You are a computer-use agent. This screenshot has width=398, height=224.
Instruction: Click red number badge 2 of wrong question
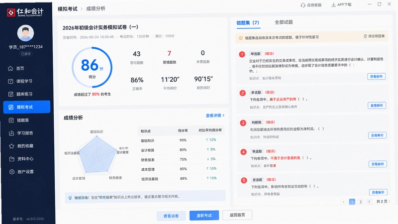click(x=242, y=93)
